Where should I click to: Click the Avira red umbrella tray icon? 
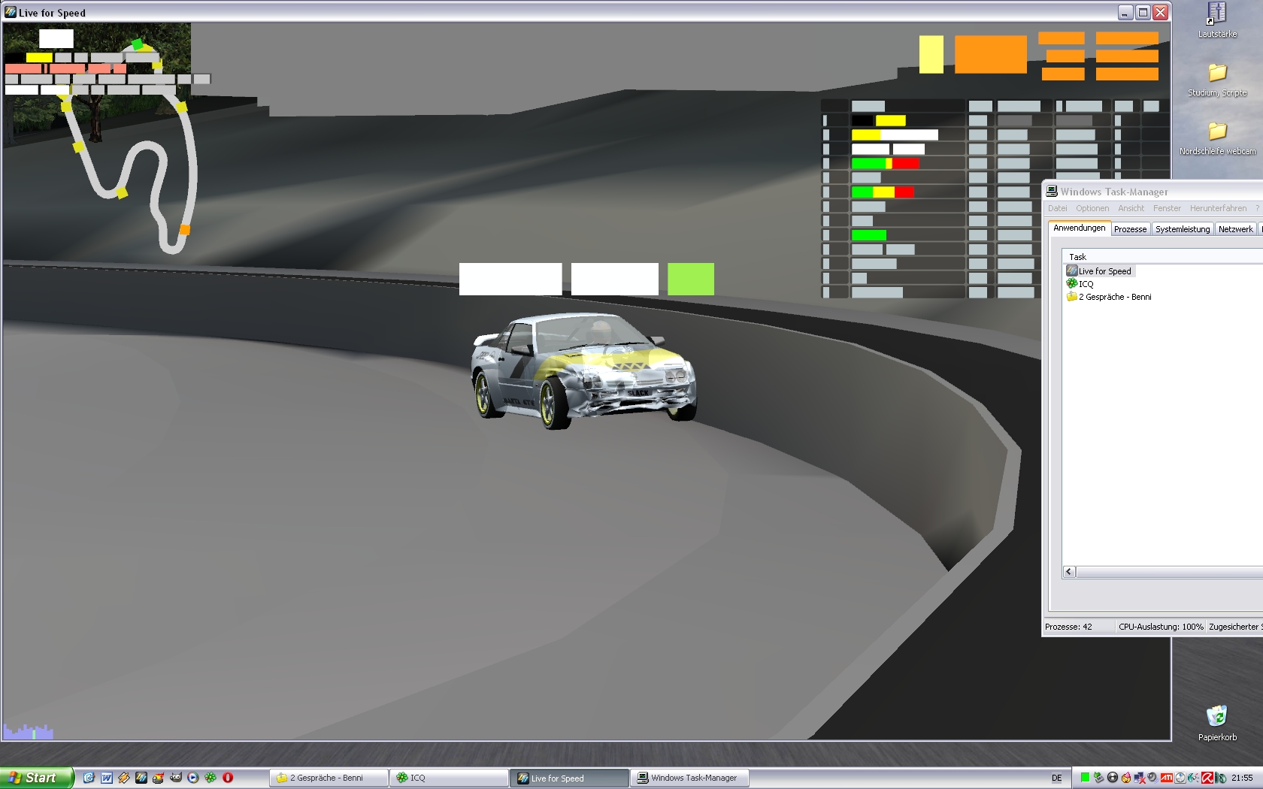[1207, 778]
